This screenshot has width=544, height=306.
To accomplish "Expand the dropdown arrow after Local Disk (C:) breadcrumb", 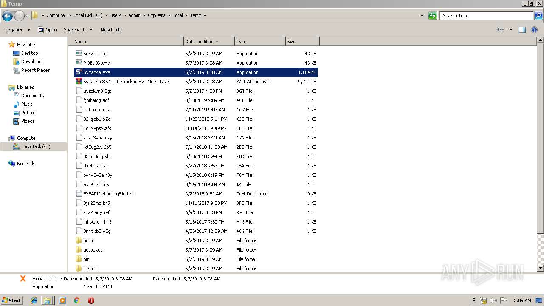I will (106, 15).
